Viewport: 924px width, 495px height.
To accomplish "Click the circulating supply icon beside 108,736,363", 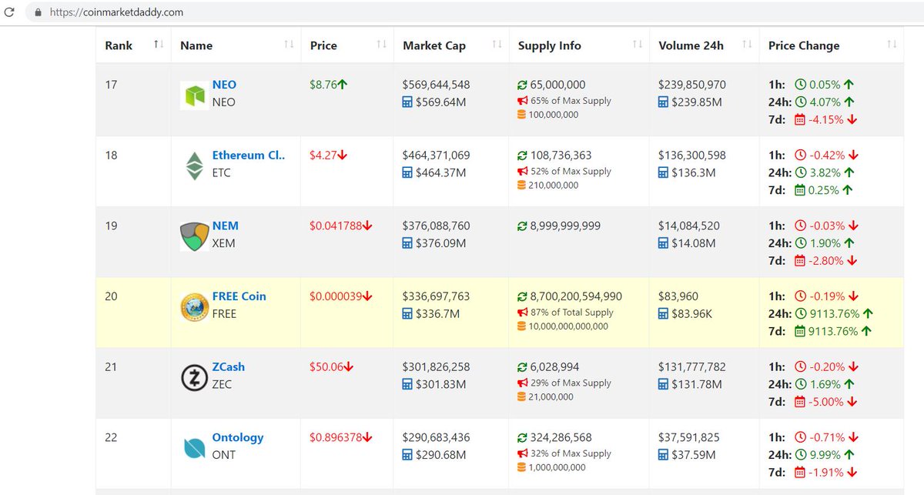I will coord(523,156).
